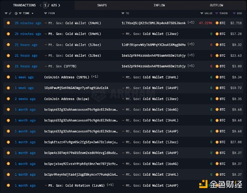Click Bitcoin chain icon in bc1pvjx5xq row
This screenshot has width=247, height=193.
pos(8,164)
